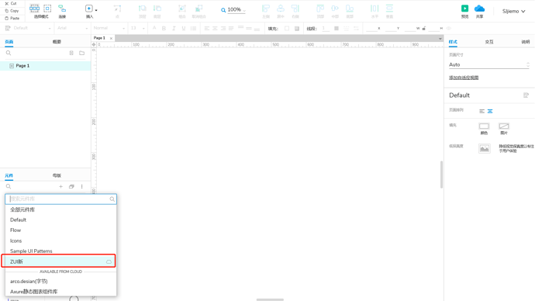Close the Page 1 canvas tab
The image size is (535, 301).
click(111, 38)
